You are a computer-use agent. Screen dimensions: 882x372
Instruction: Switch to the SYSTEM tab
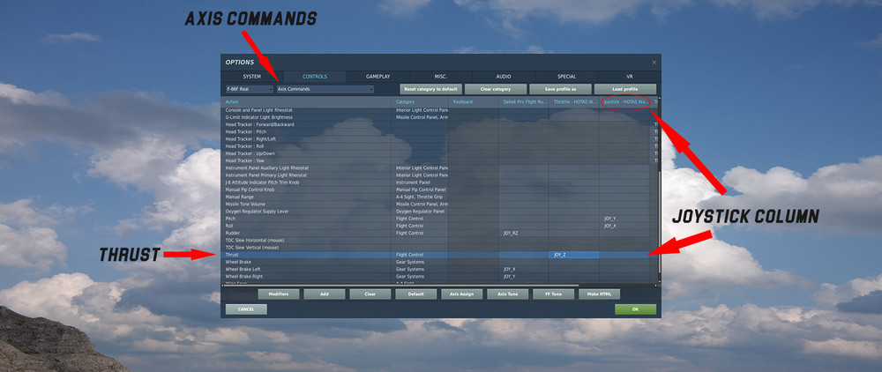(252, 77)
